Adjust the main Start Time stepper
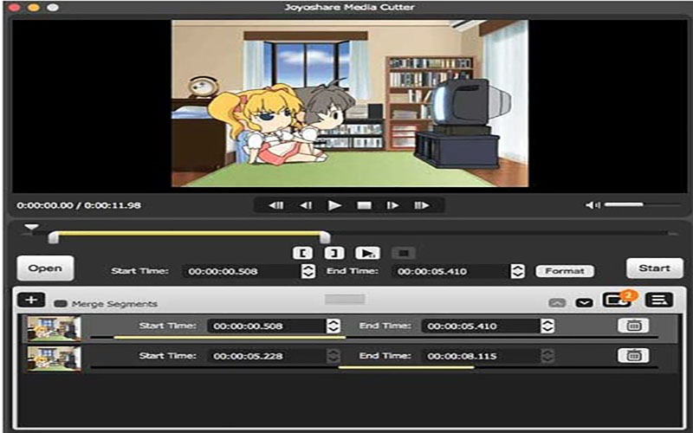 tap(308, 271)
